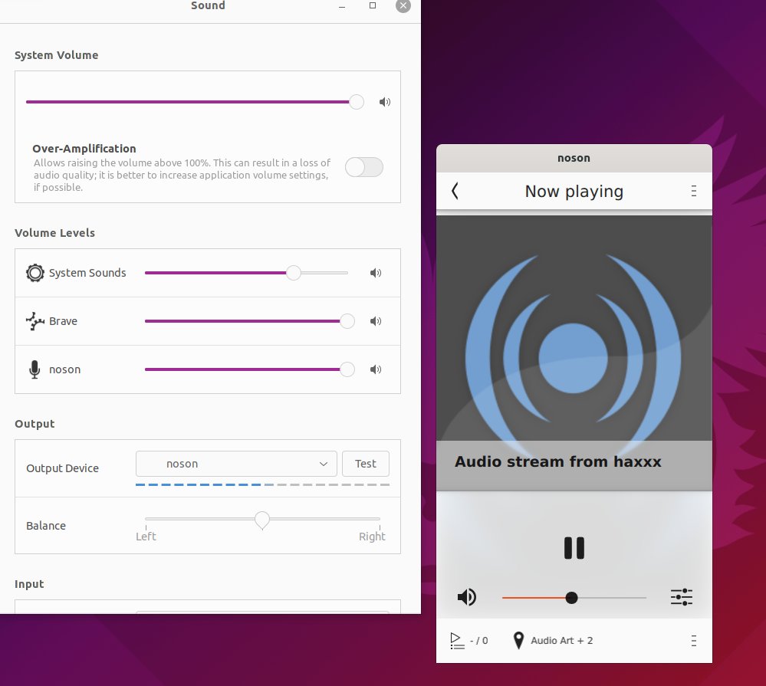This screenshot has height=686, width=766.
Task: Open the play queue icon in noson
Action: click(457, 641)
